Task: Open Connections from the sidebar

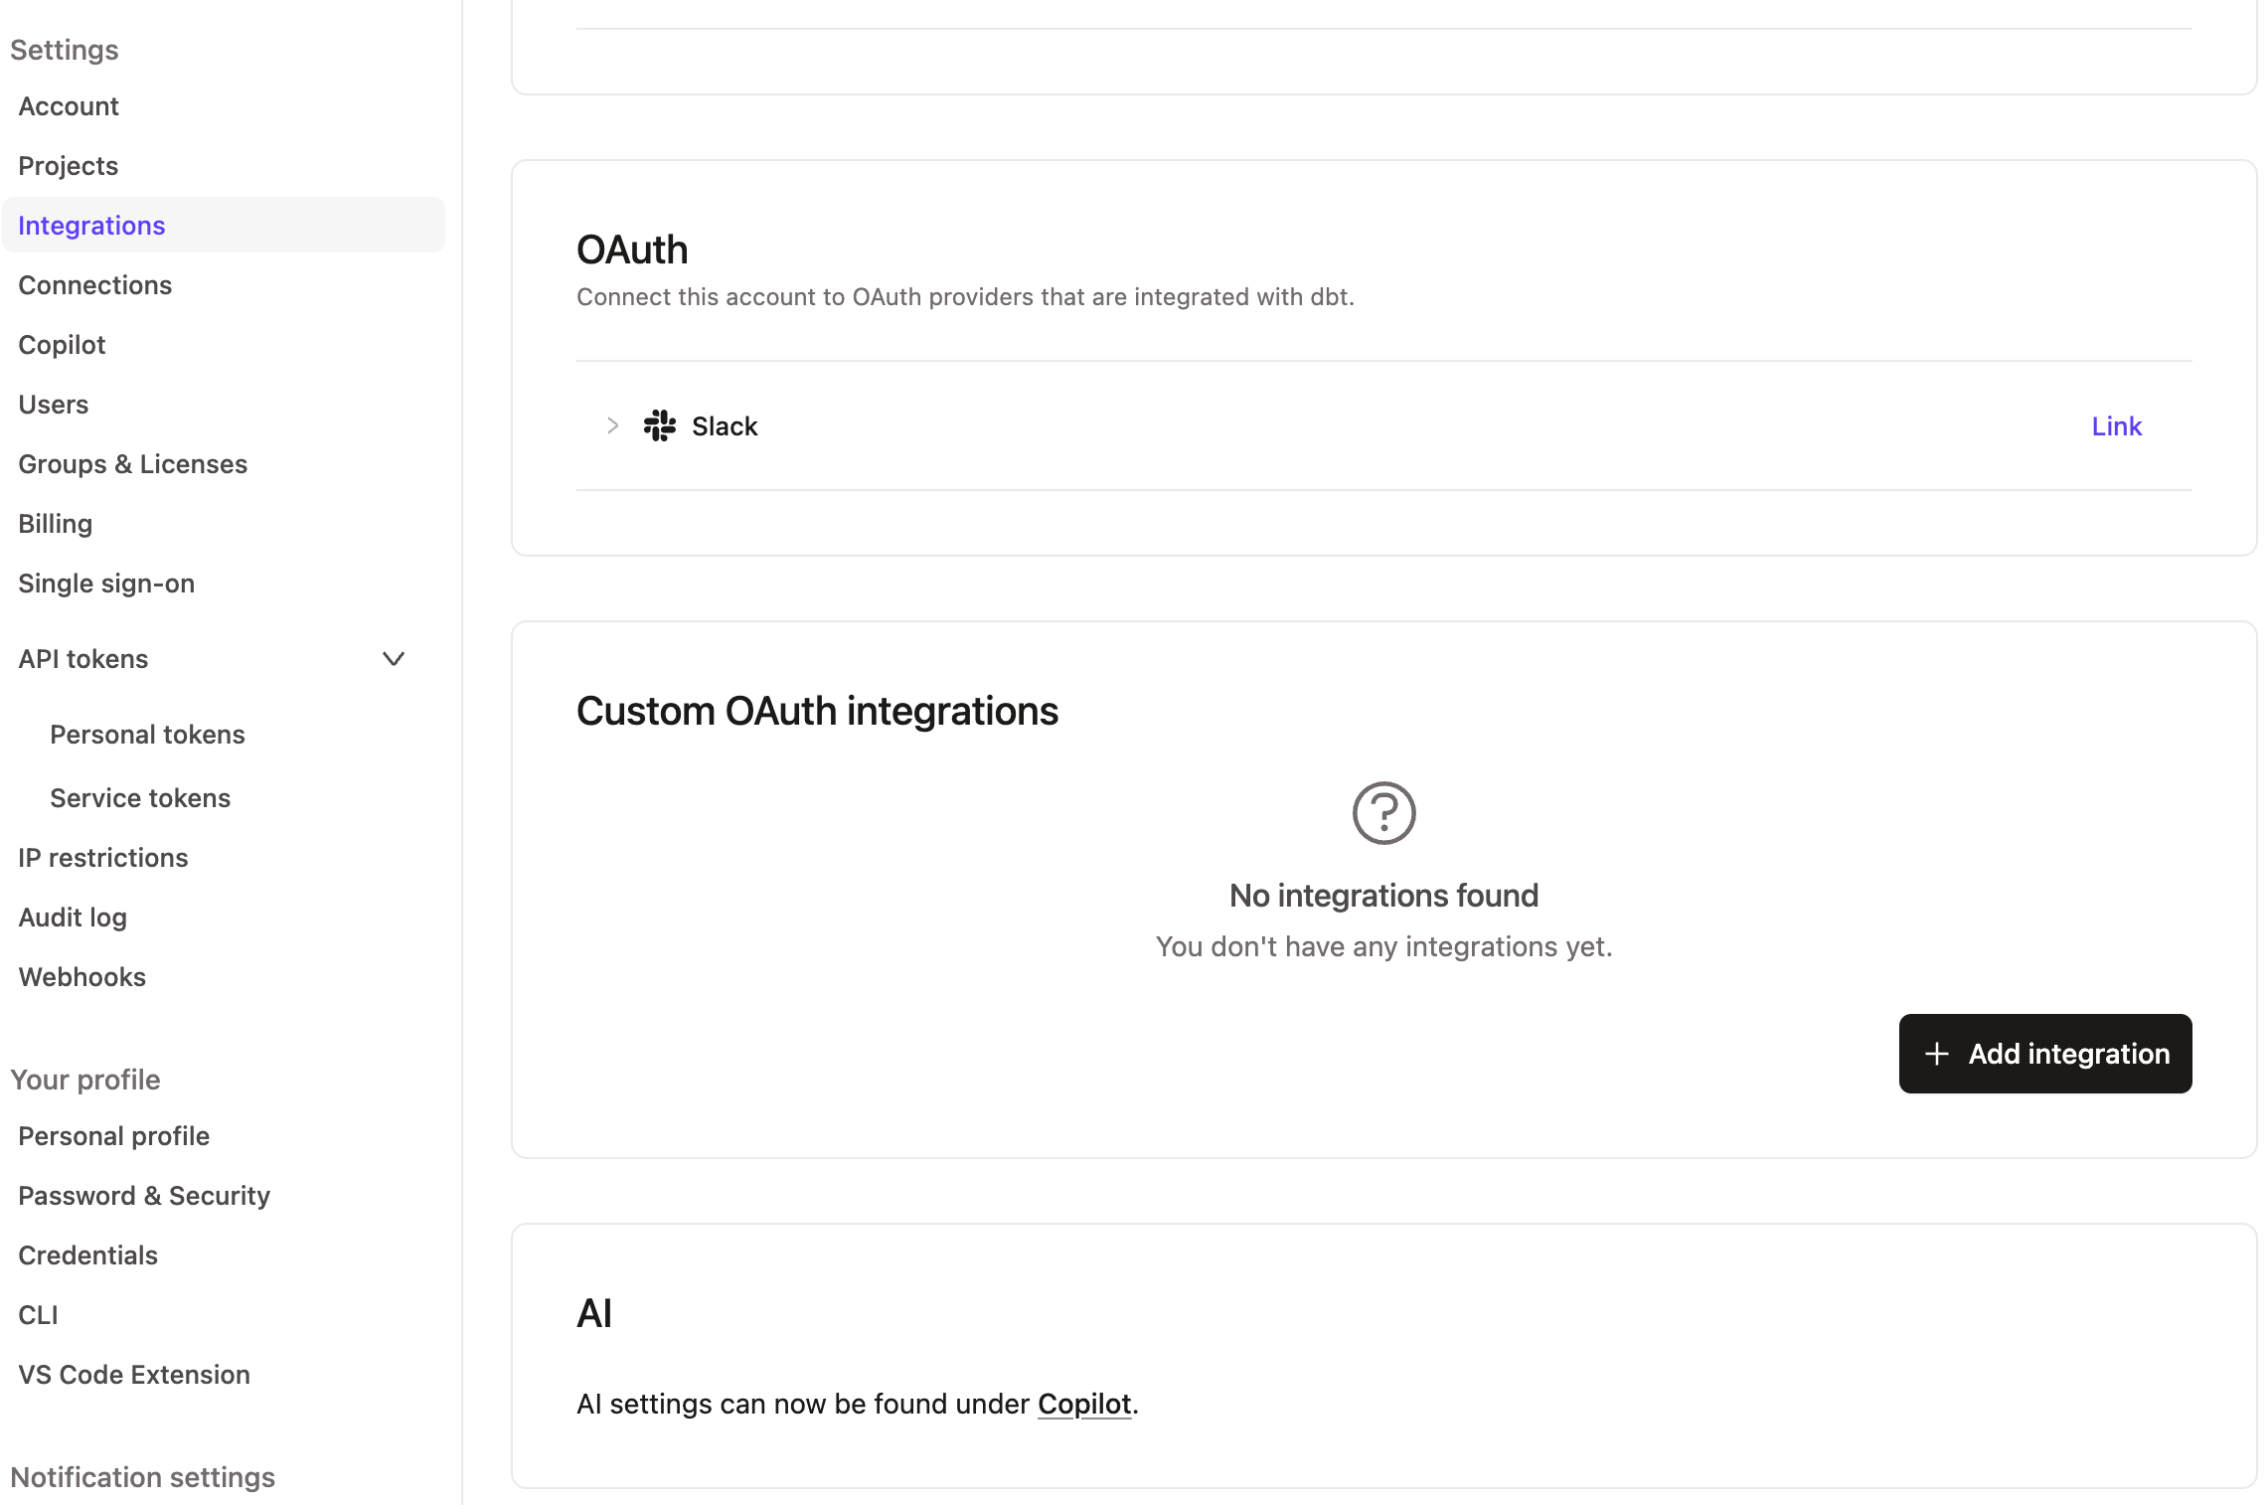Action: [x=94, y=284]
